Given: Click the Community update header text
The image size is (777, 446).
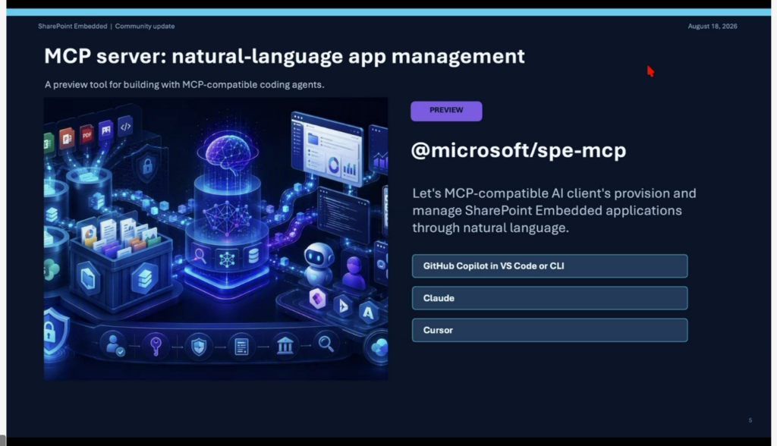Looking at the screenshot, I should coord(145,27).
